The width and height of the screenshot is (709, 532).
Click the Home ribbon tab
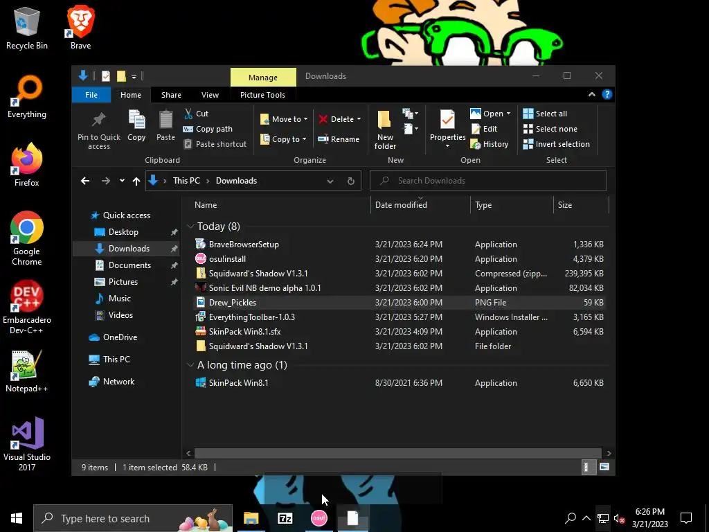click(x=131, y=95)
